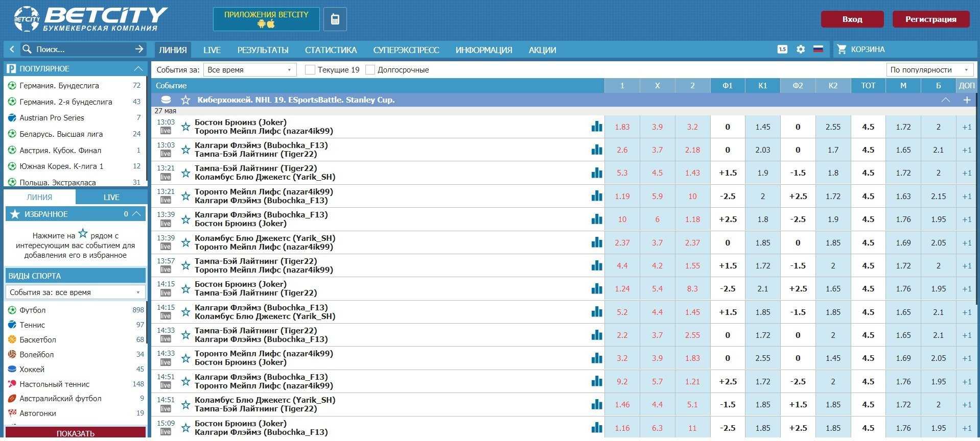Open the cart via the shopping cart icon

[842, 50]
